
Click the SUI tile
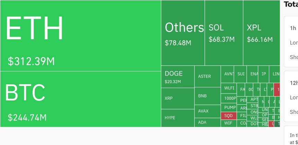click(x=240, y=74)
